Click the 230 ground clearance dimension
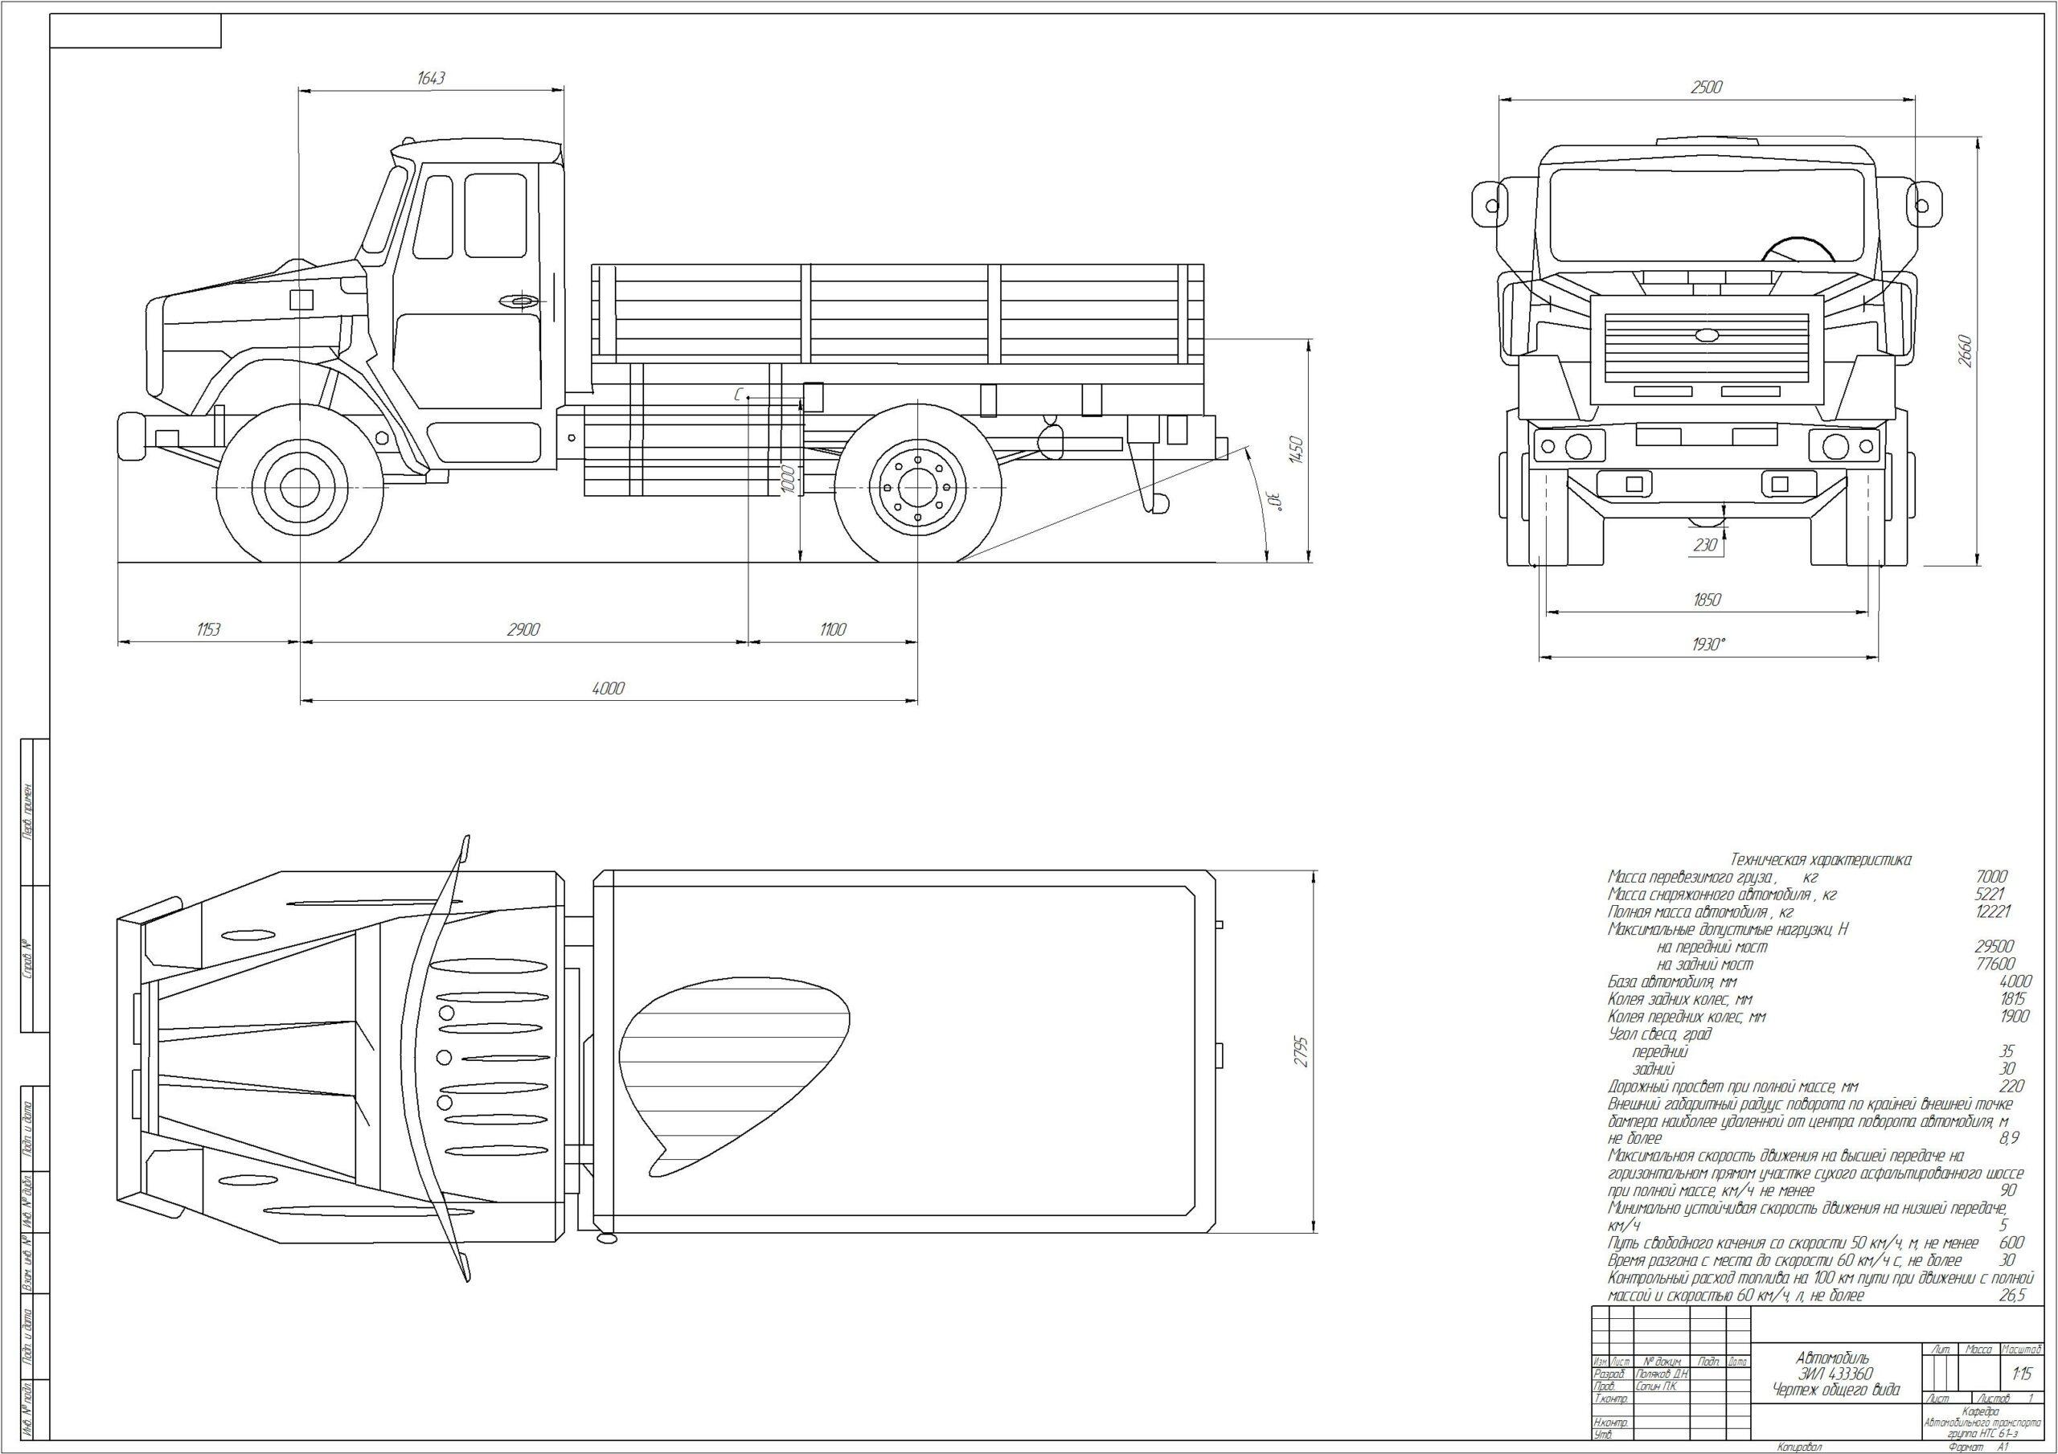Viewport: 2058px width, 1454px height. 1706,545
